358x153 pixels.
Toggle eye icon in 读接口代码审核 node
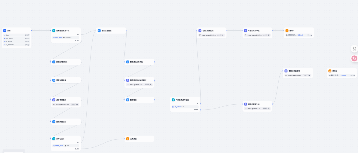(x=309, y=75)
